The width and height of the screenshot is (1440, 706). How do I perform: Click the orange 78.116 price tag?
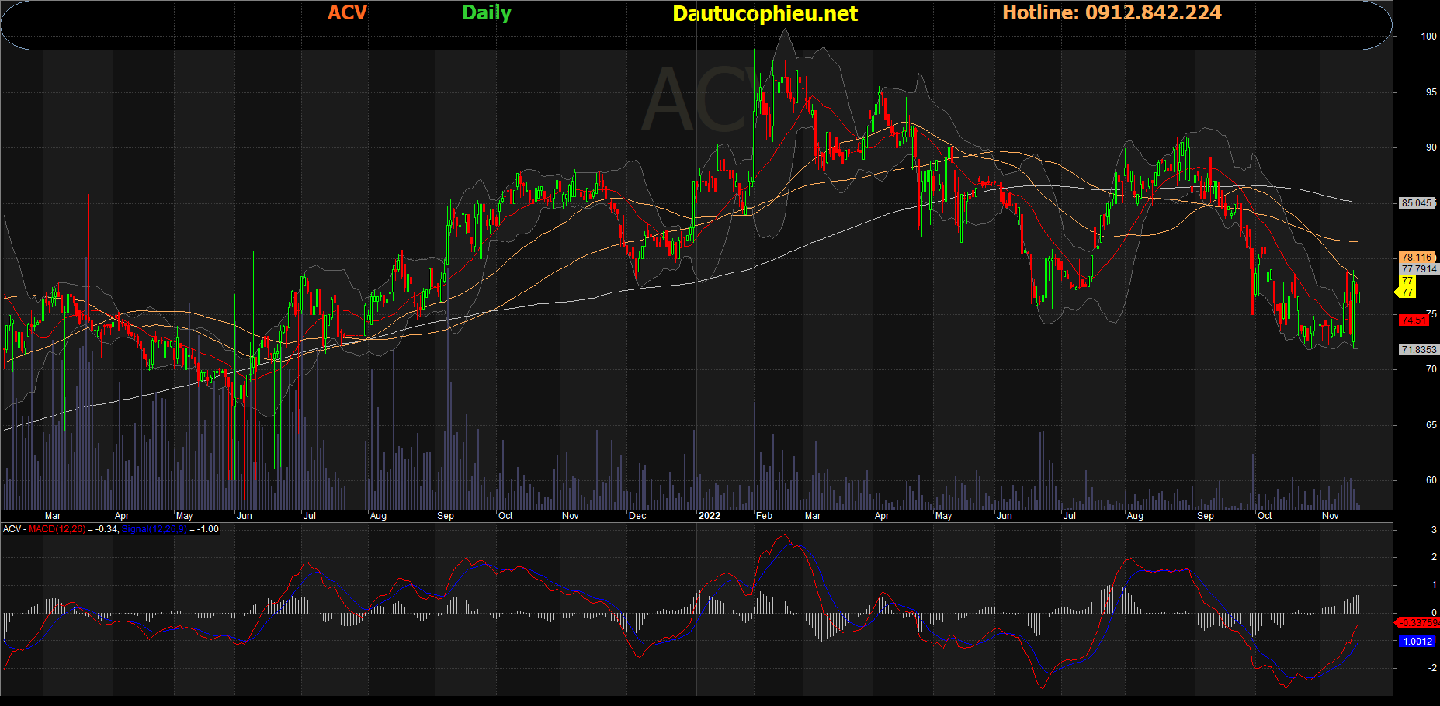tap(1417, 258)
